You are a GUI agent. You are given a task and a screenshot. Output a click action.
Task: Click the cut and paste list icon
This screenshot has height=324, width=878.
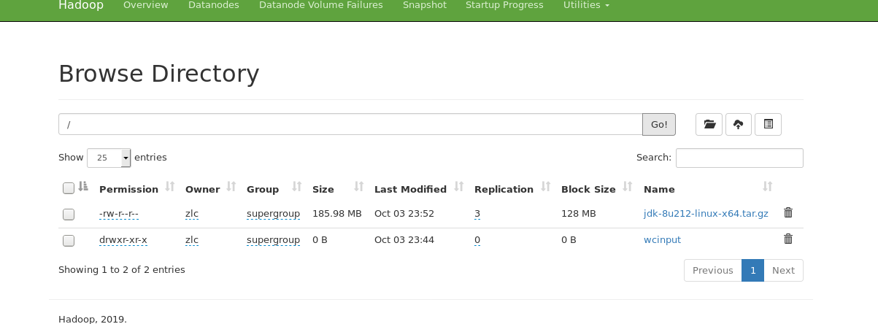(768, 124)
